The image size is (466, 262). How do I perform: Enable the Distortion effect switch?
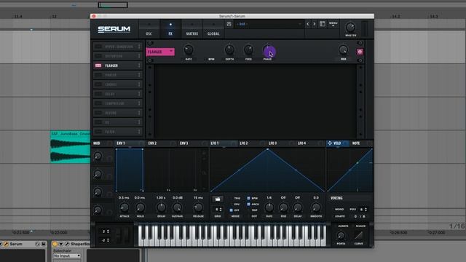pos(98,56)
